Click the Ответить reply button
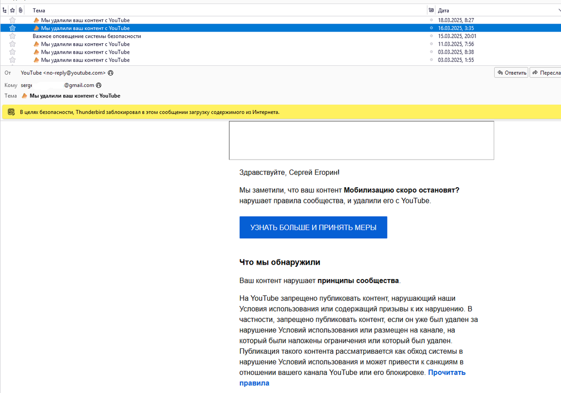 [511, 73]
